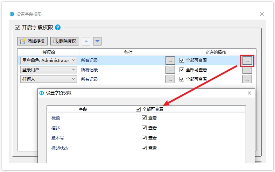The width and height of the screenshot is (275, 172).
Task: Expand the 登录用户 dropdown
Action: tap(73, 70)
